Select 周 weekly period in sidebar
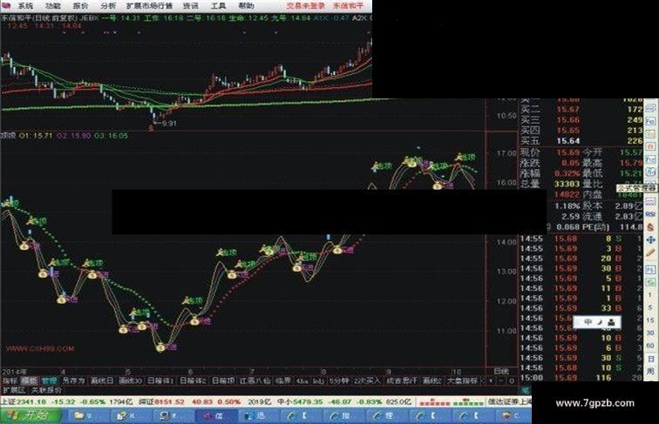This screenshot has width=659, height=424. pos(650,372)
